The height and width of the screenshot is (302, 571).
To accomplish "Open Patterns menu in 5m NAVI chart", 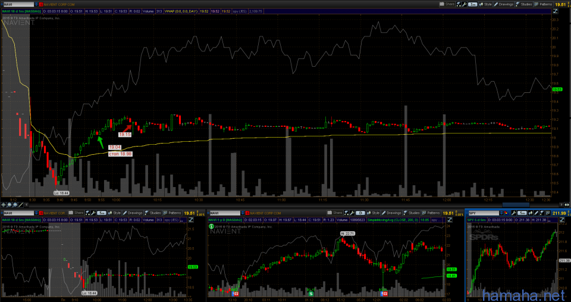I will click(x=172, y=213).
